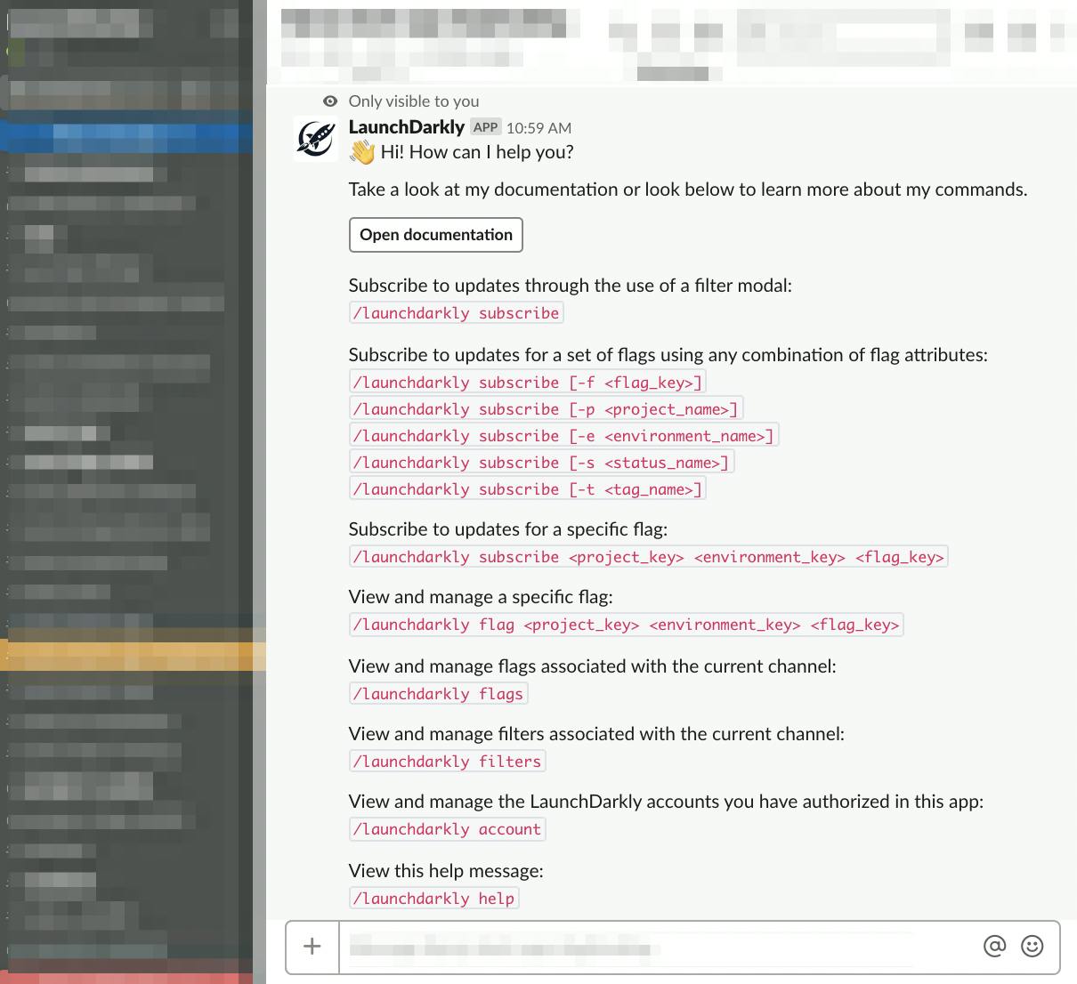Click the '/launchdarkly flags' command

pos(439,694)
